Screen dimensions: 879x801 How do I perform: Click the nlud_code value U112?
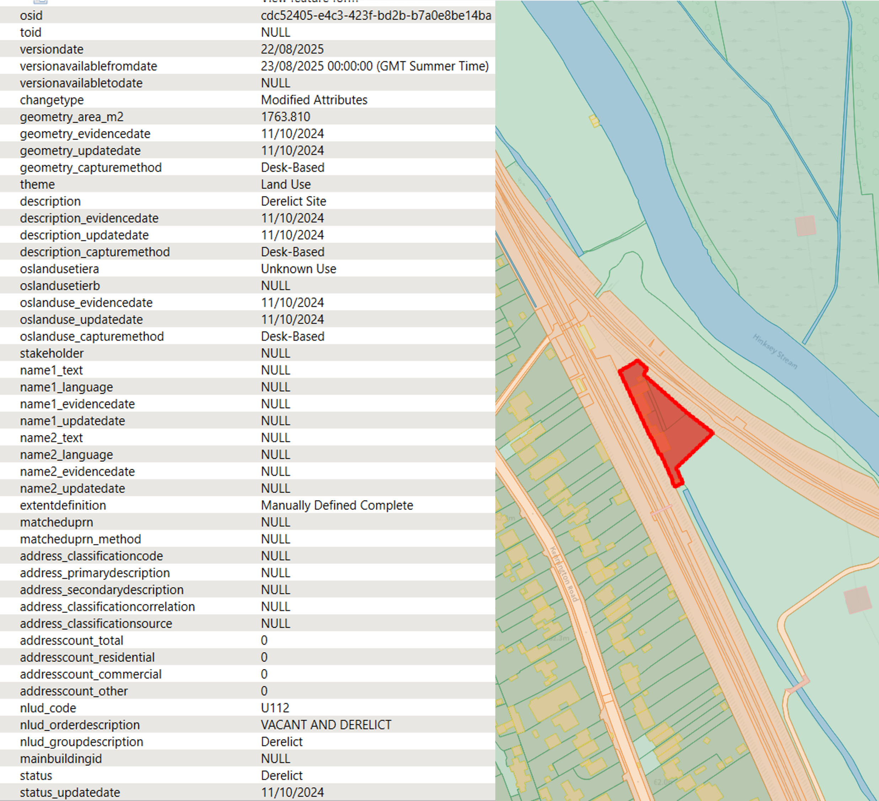pos(275,708)
